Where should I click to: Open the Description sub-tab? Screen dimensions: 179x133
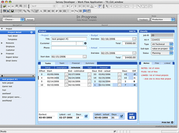(x=62, y=68)
